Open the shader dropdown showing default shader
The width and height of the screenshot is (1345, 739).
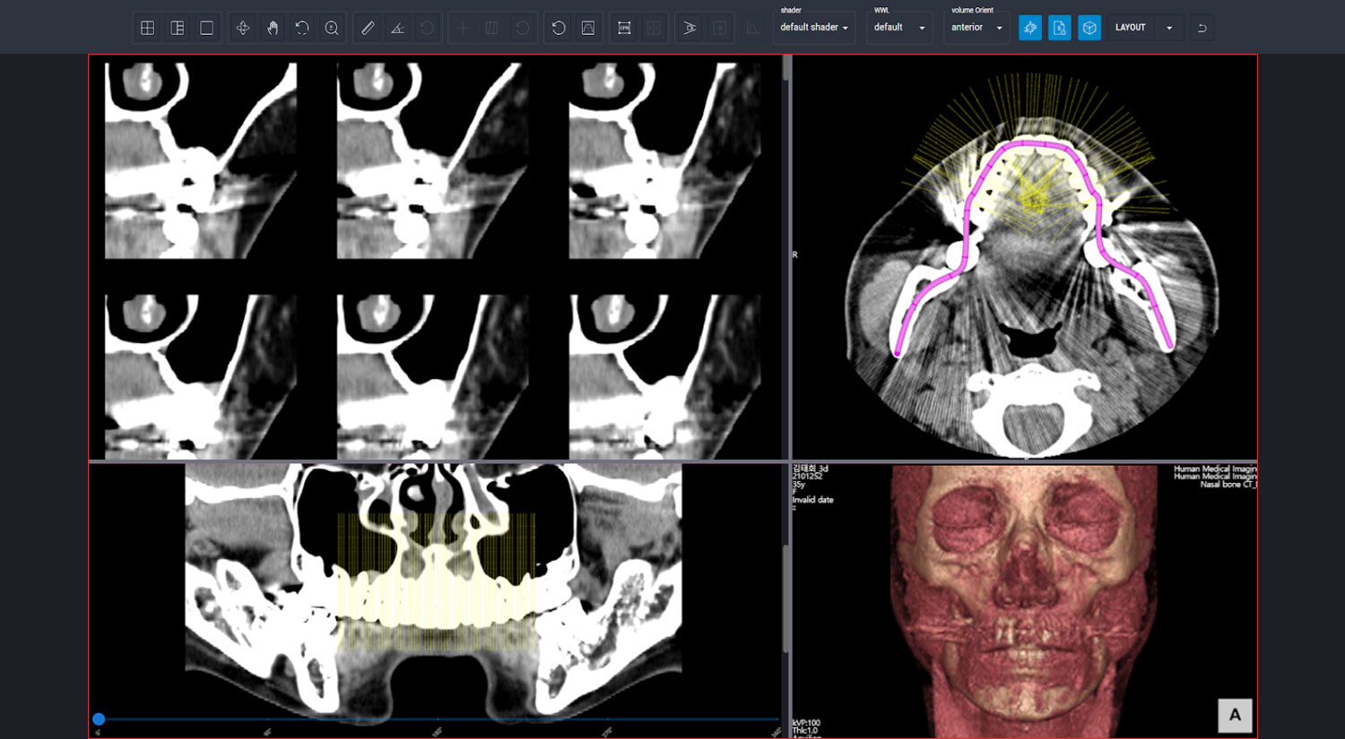click(x=814, y=28)
